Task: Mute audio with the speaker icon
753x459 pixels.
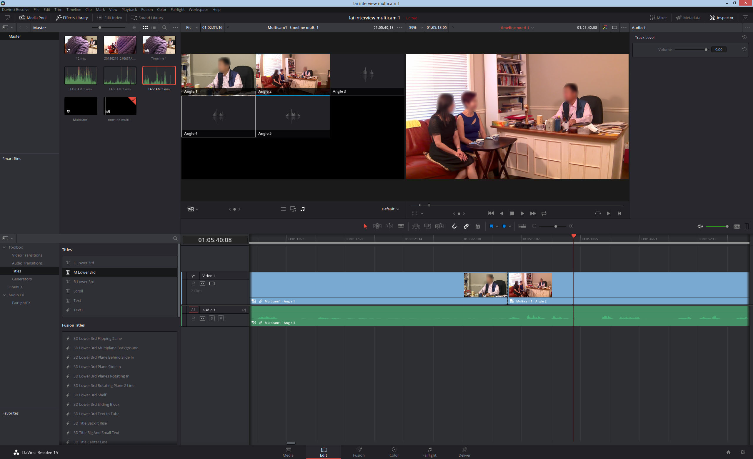Action: [x=700, y=227]
